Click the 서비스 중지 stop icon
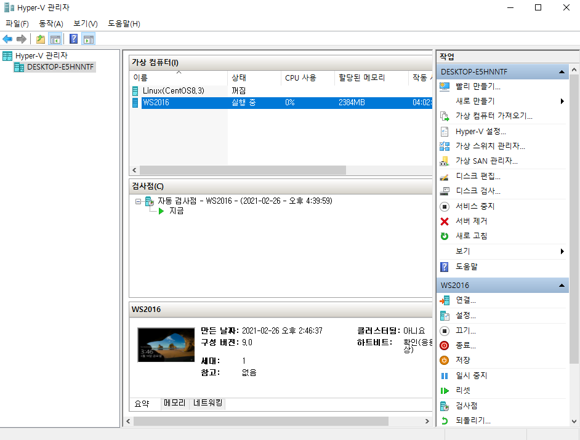The image size is (580, 440). (445, 206)
